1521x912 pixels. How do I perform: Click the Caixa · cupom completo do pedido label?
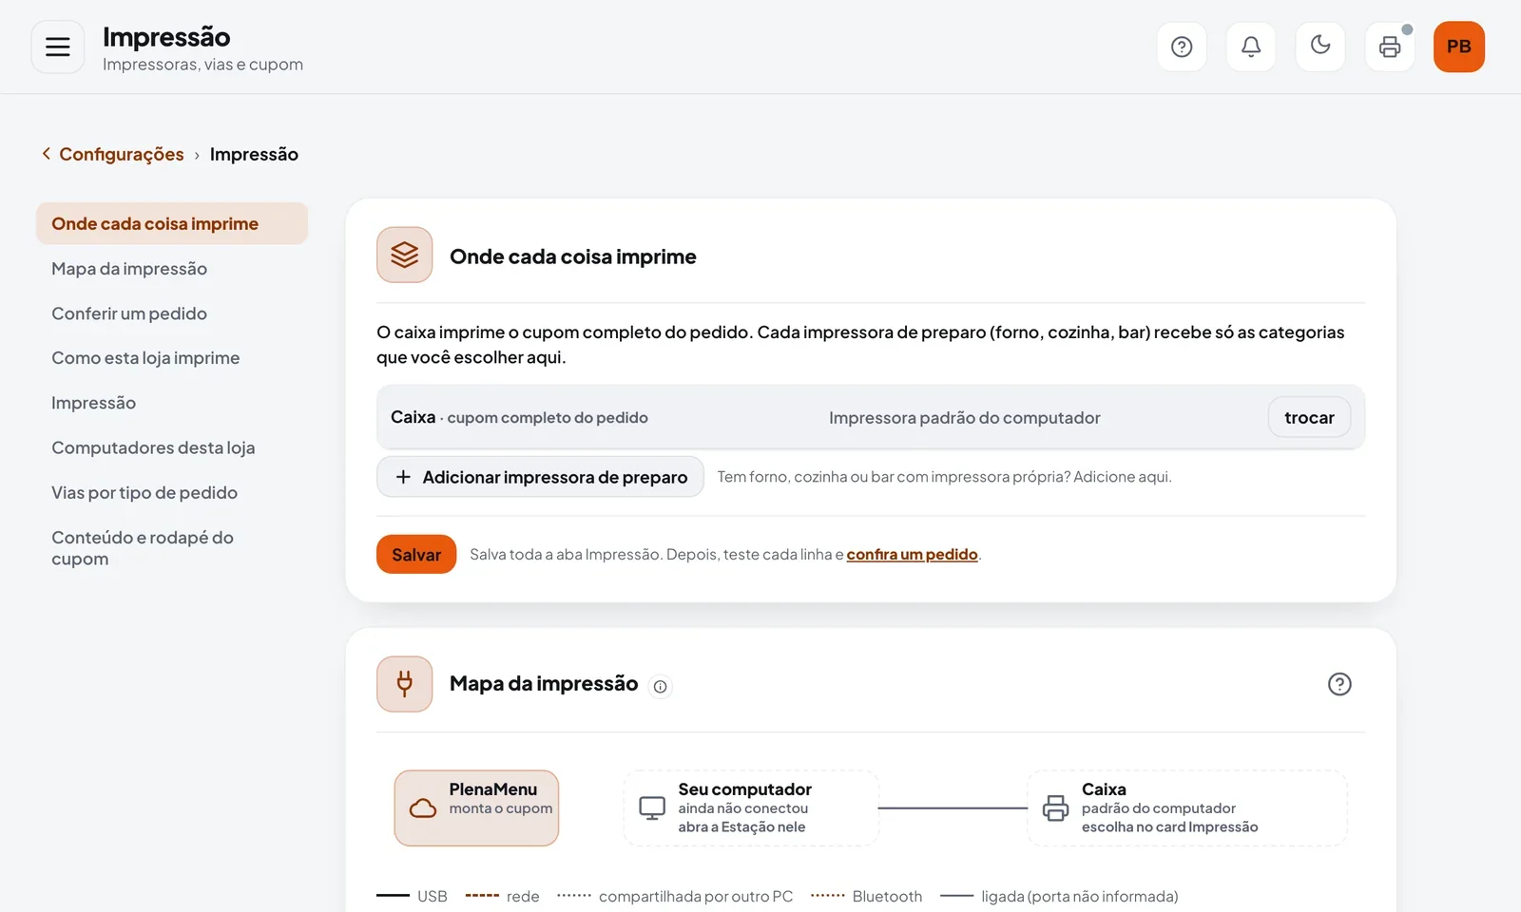pyautogui.click(x=519, y=417)
